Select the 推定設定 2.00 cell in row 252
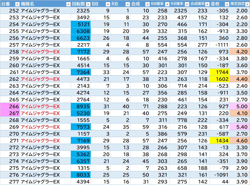 click(x=240, y=11)
